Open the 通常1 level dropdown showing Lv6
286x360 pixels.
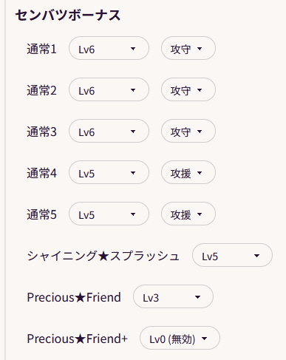tap(109, 48)
